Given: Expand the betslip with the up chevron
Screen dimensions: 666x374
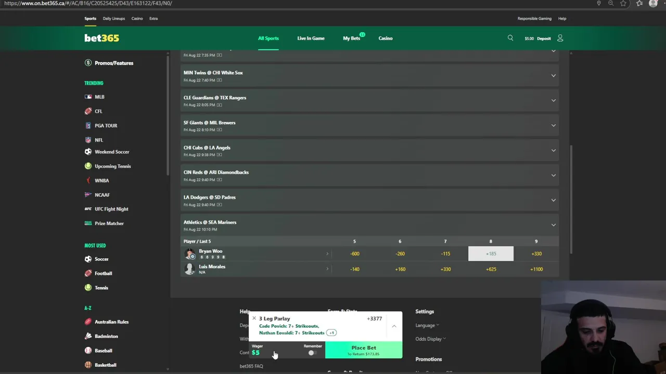Looking at the screenshot, I should 394,326.
